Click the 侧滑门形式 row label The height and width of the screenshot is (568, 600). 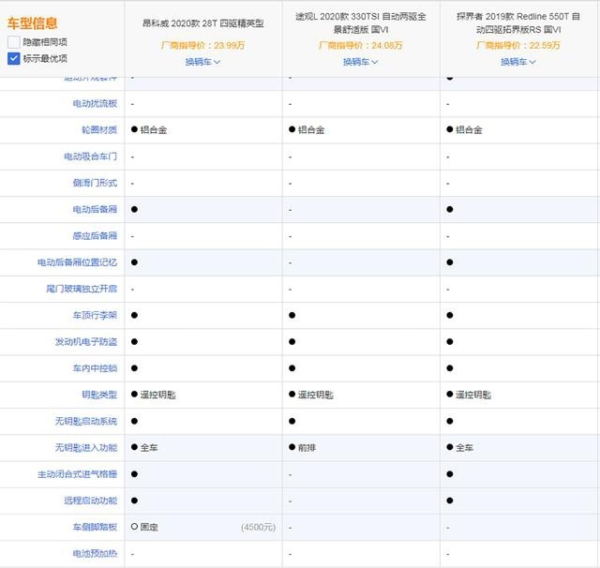click(x=95, y=183)
